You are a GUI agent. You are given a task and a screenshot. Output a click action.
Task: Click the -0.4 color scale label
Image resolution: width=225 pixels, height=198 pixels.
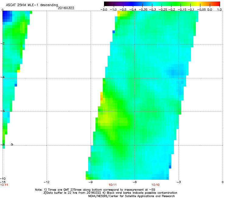pyautogui.click(x=133, y=10)
